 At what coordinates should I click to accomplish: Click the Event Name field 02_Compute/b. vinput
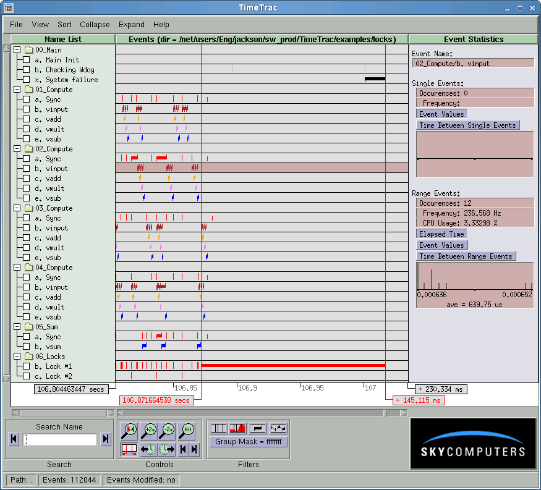click(x=473, y=64)
